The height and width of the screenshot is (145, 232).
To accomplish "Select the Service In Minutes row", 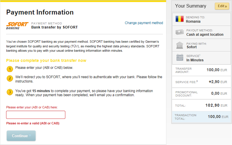I will [202, 58].
